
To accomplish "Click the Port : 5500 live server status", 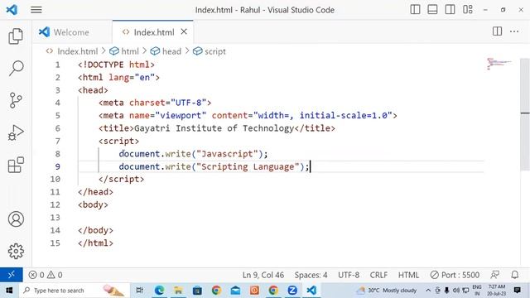I will (455, 275).
